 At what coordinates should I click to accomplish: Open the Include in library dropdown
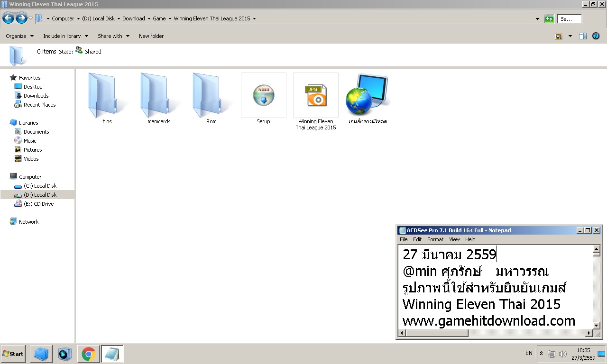coord(65,36)
